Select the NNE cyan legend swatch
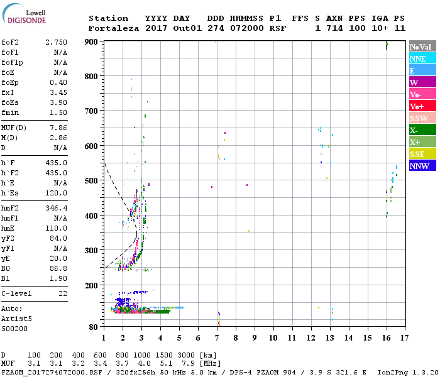440x377 pixels. pos(422,58)
